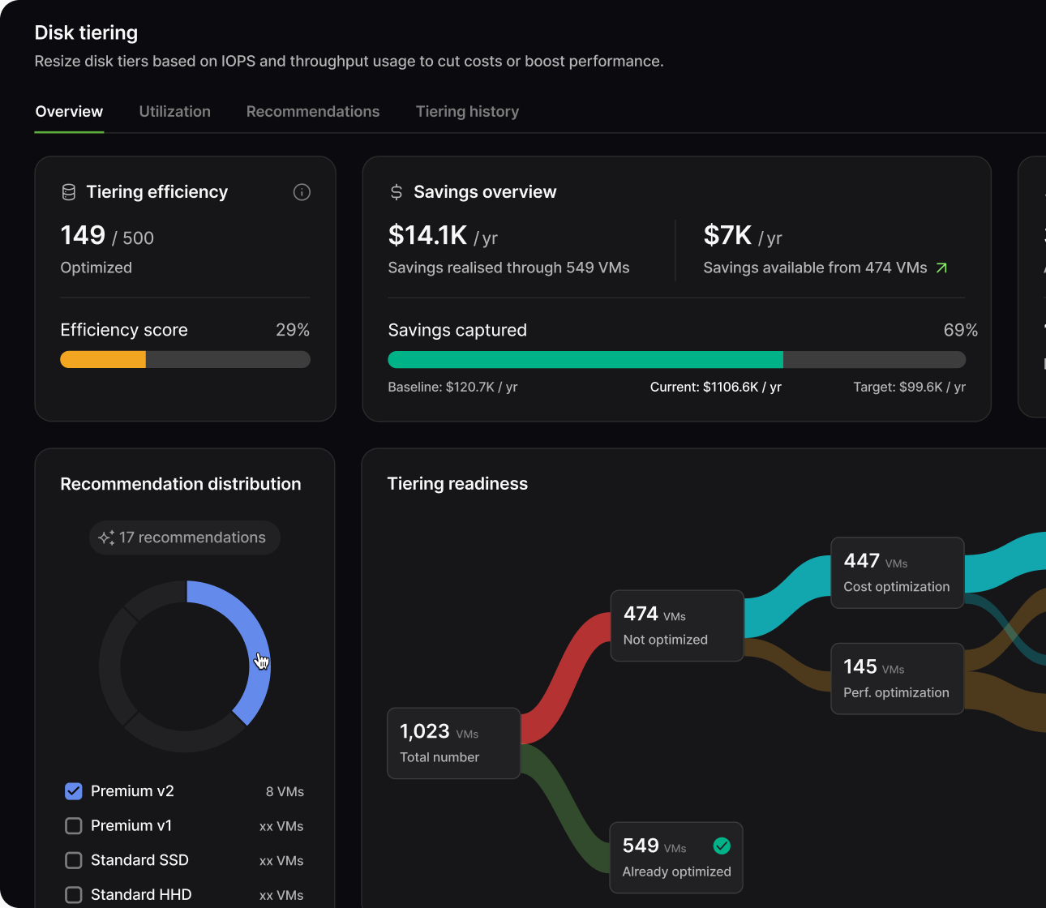Click the 'Current: $1106.6K / yr' label

click(x=716, y=388)
